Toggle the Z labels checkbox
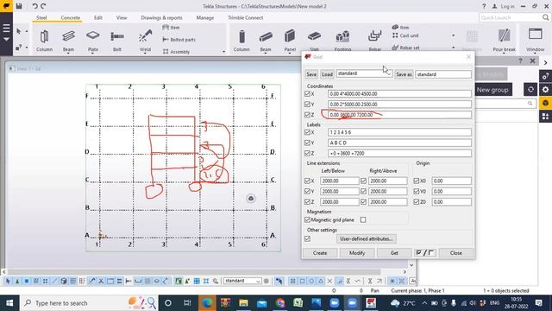Image resolution: width=552 pixels, height=311 pixels. (307, 154)
